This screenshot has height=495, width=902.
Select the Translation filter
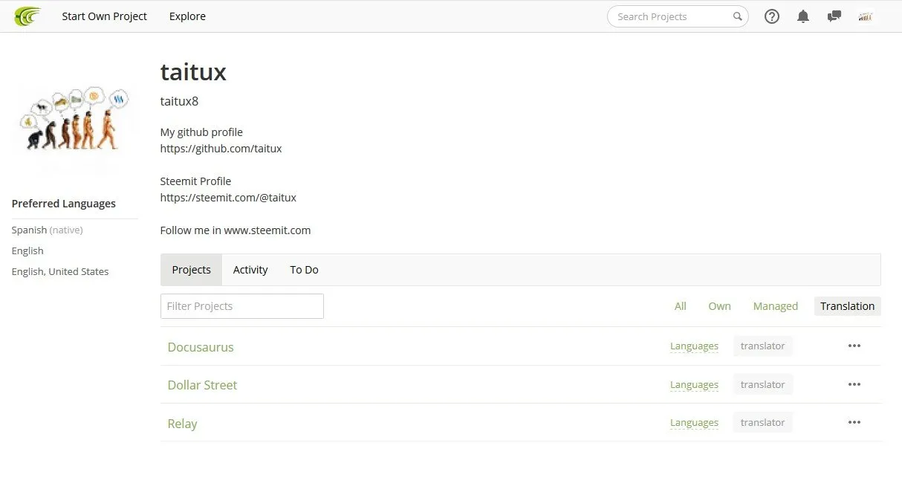click(x=848, y=306)
